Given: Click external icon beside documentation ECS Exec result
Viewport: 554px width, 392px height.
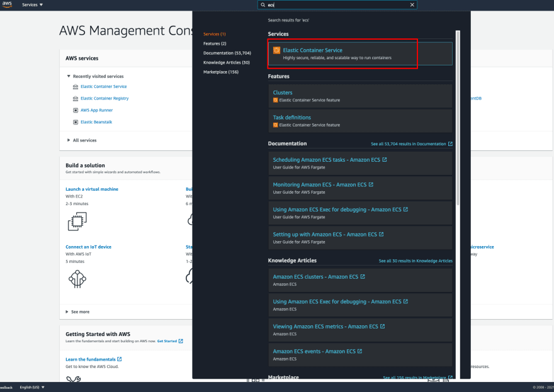Looking at the screenshot, I should [x=405, y=210].
